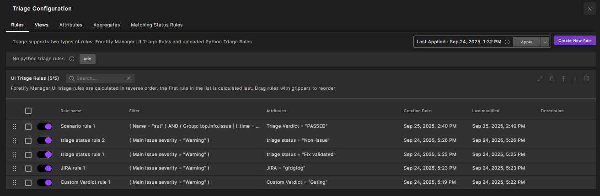The height and width of the screenshot is (196, 600).
Task: Click the duplicate rule icon
Action: point(552,78)
